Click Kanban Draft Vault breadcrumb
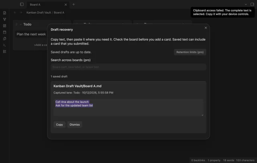The height and width of the screenshot is (163, 257). click(x=39, y=12)
